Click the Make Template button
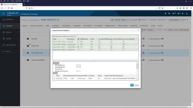 point(184,30)
